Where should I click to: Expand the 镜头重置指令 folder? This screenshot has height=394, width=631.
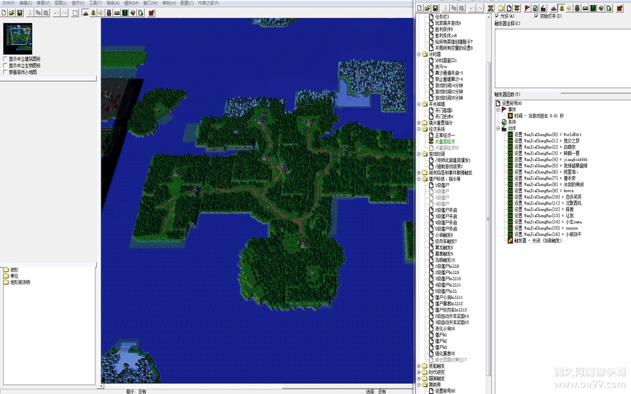coord(419,123)
